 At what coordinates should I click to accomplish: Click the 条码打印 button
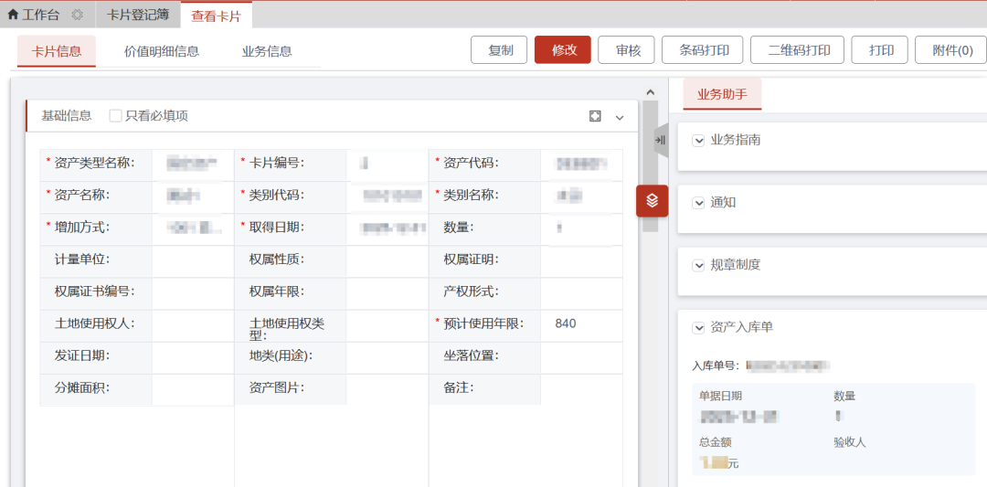coord(703,50)
